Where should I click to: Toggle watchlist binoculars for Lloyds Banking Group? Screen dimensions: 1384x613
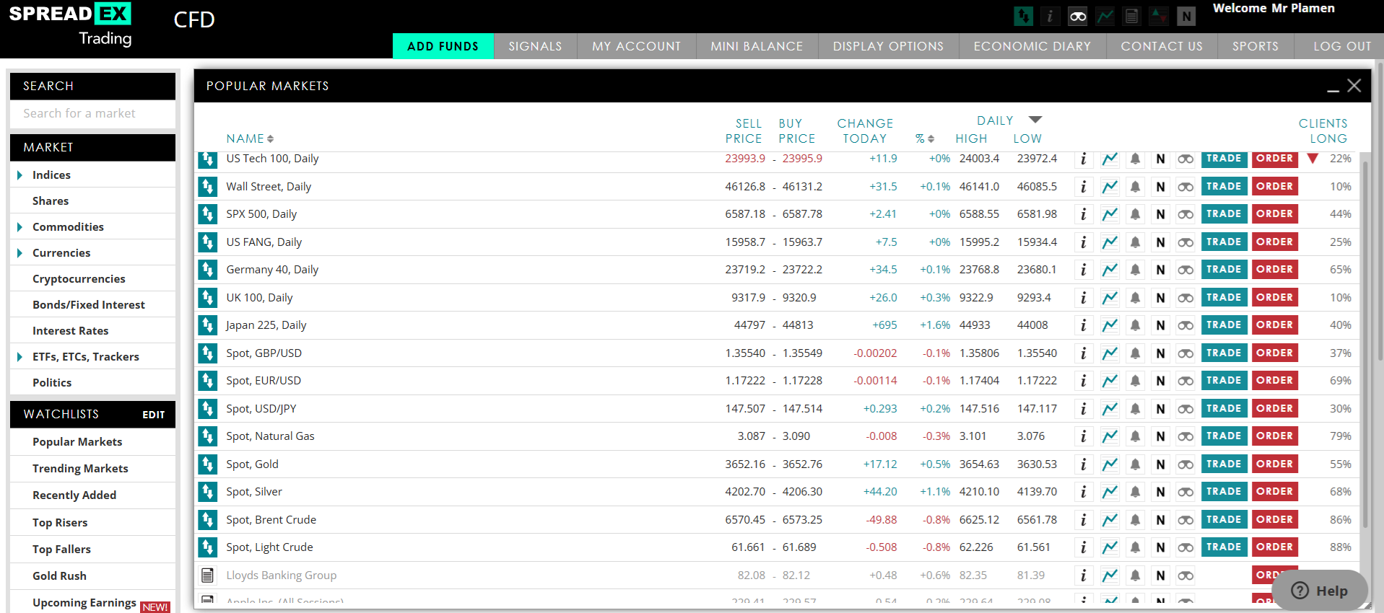pyautogui.click(x=1185, y=575)
